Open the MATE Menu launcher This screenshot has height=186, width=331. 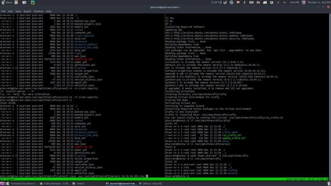[7, 3]
